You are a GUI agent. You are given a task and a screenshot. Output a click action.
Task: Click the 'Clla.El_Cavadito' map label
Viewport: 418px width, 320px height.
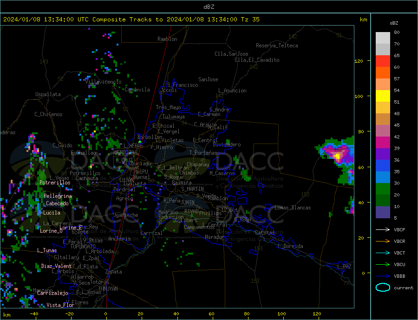(x=257, y=60)
